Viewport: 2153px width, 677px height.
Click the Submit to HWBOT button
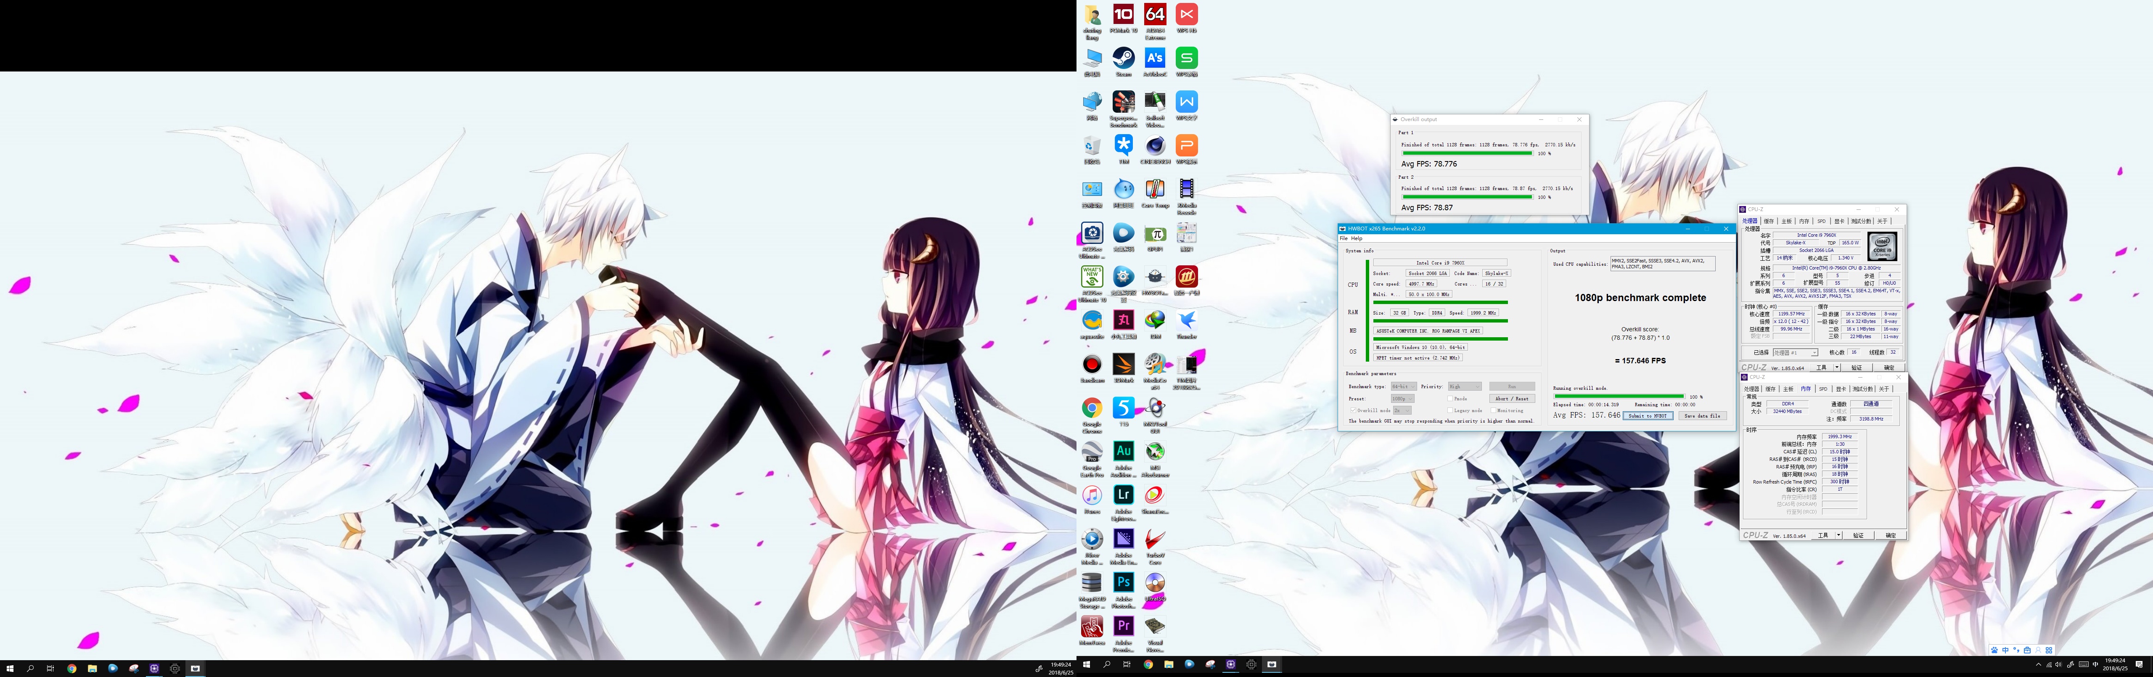(x=1648, y=415)
